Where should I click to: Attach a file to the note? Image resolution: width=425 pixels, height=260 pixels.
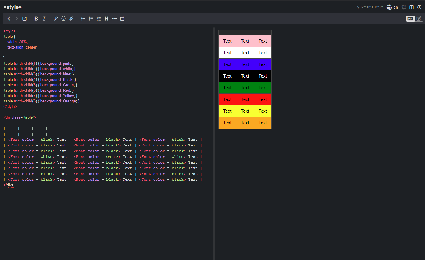coord(71,19)
